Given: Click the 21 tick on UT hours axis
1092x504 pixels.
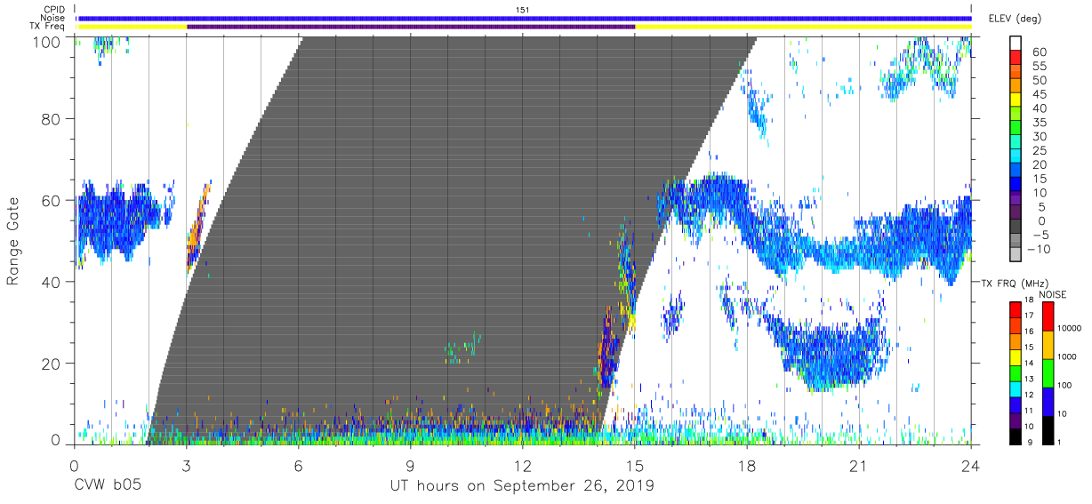Looking at the screenshot, I should pyautogui.click(x=859, y=465).
